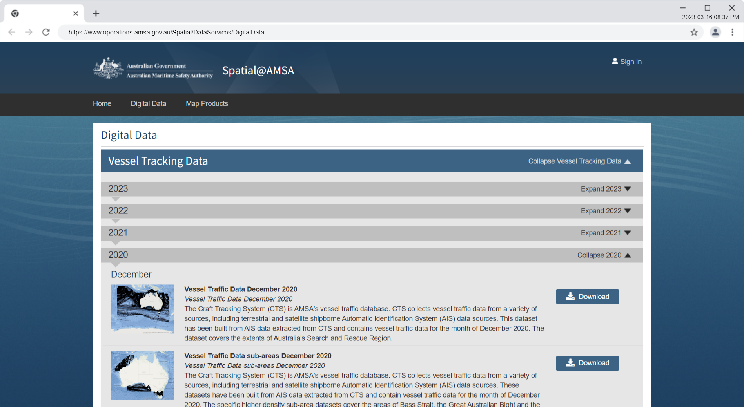Expand the 2023 year section

point(606,189)
